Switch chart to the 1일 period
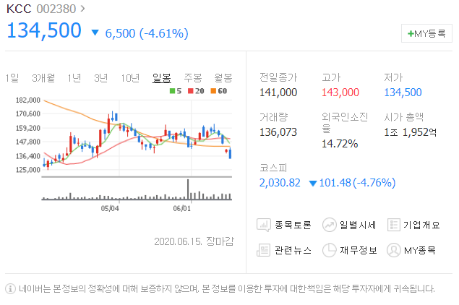Viewport: 459px width, 305px height. coord(12,78)
